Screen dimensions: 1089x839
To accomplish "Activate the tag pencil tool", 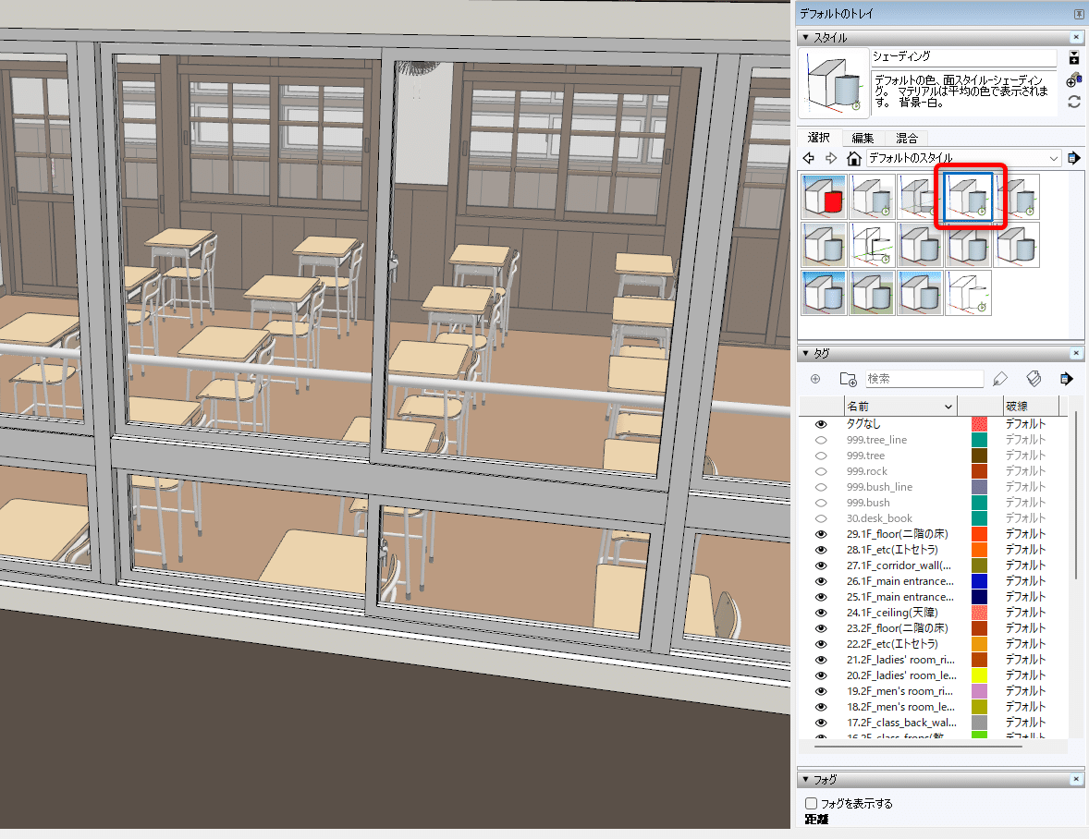I will tap(1000, 379).
